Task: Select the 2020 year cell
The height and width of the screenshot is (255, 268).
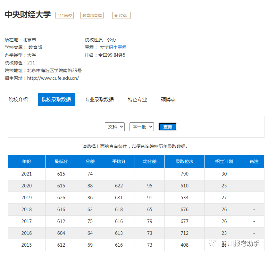Action: click(x=27, y=186)
